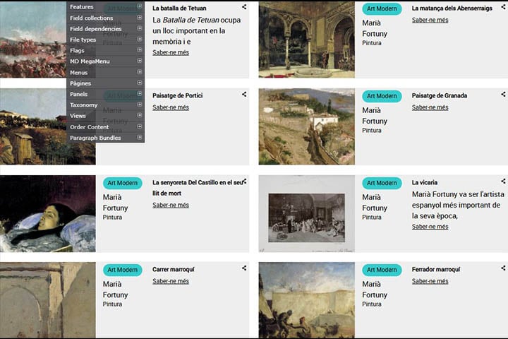
Task: Open Carrer marroquí painting thumbnail
Action: coord(48,300)
